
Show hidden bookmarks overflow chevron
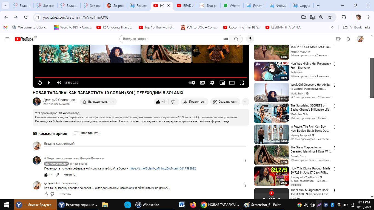pyautogui.click(x=332, y=27)
